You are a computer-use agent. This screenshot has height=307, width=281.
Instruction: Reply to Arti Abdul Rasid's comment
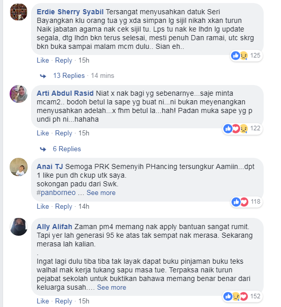pos(64,133)
